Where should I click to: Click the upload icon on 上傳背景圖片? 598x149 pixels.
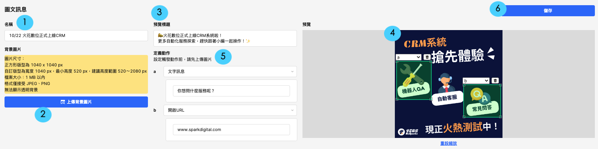point(63,102)
